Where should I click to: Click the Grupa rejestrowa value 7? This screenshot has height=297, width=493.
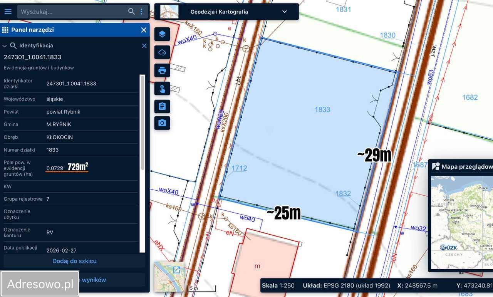pos(48,199)
